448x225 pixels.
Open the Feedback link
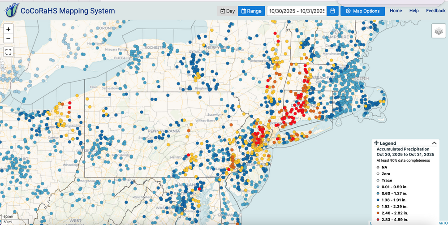pos(435,11)
